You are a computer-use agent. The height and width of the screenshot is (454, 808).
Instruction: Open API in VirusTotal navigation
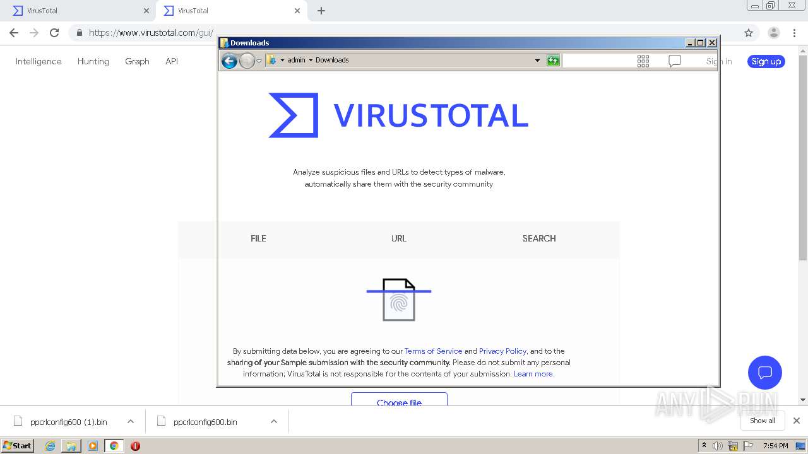tap(172, 61)
